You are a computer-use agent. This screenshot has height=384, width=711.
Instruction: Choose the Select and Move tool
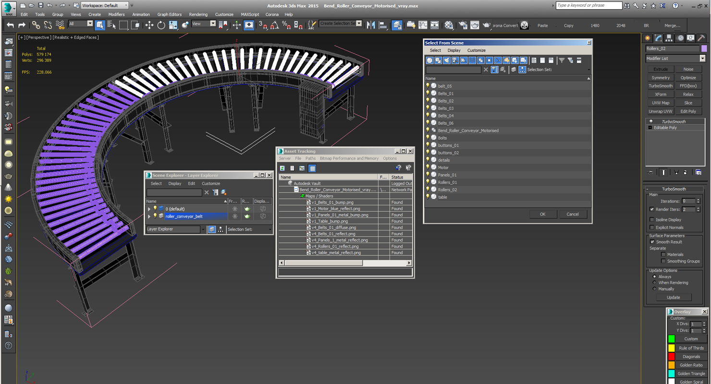(149, 25)
